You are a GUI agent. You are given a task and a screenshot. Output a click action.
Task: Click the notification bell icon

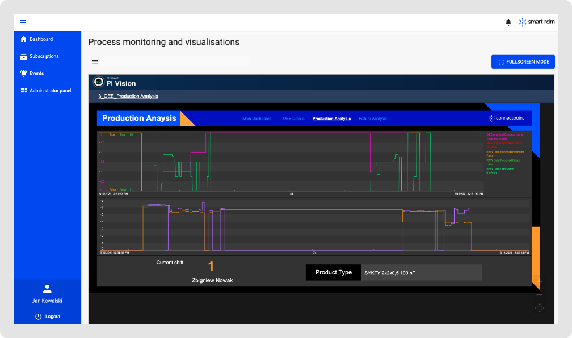(508, 22)
